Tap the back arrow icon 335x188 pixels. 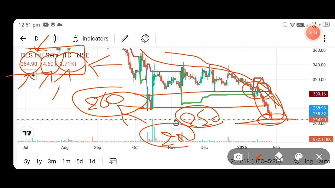[23, 39]
